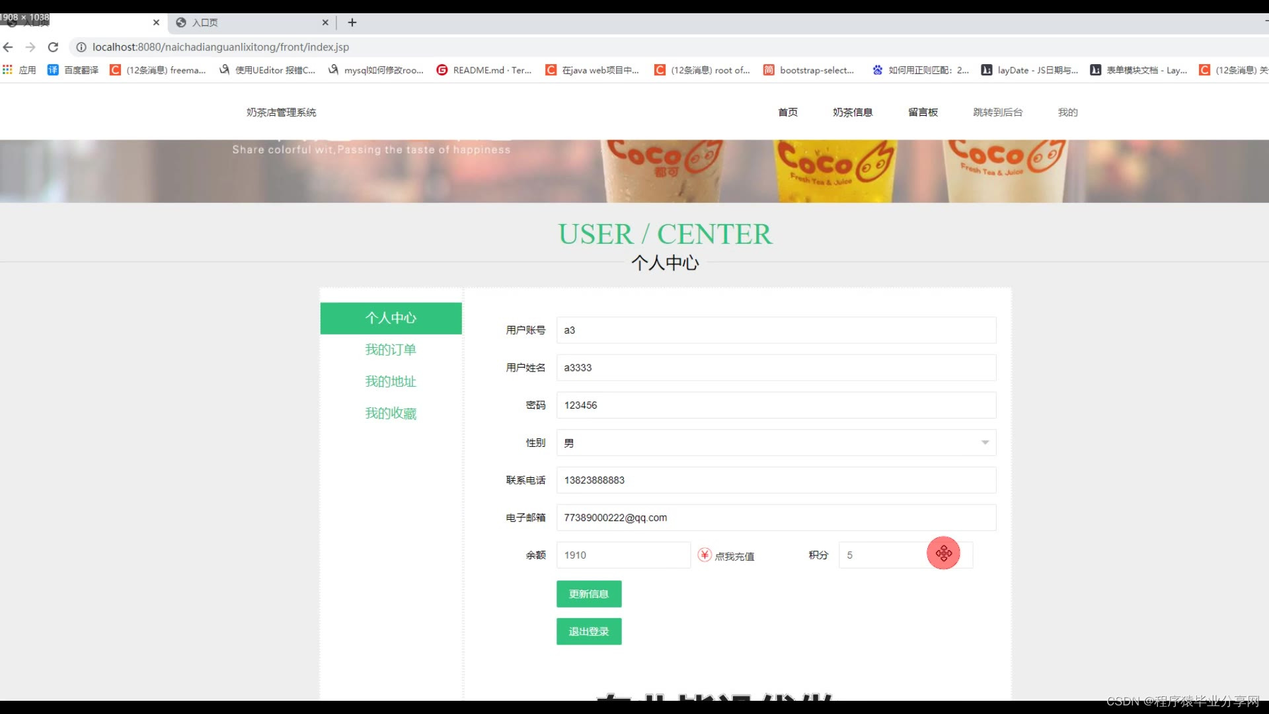Click the 点我充值 recharge link
The image size is (1269, 714).
click(734, 556)
